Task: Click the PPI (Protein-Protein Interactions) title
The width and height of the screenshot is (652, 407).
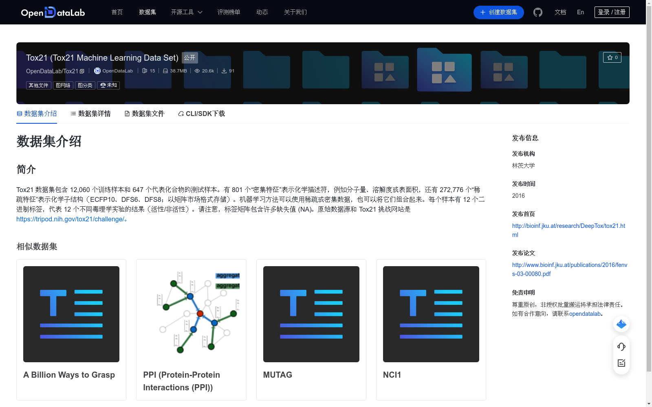Action: point(182,381)
